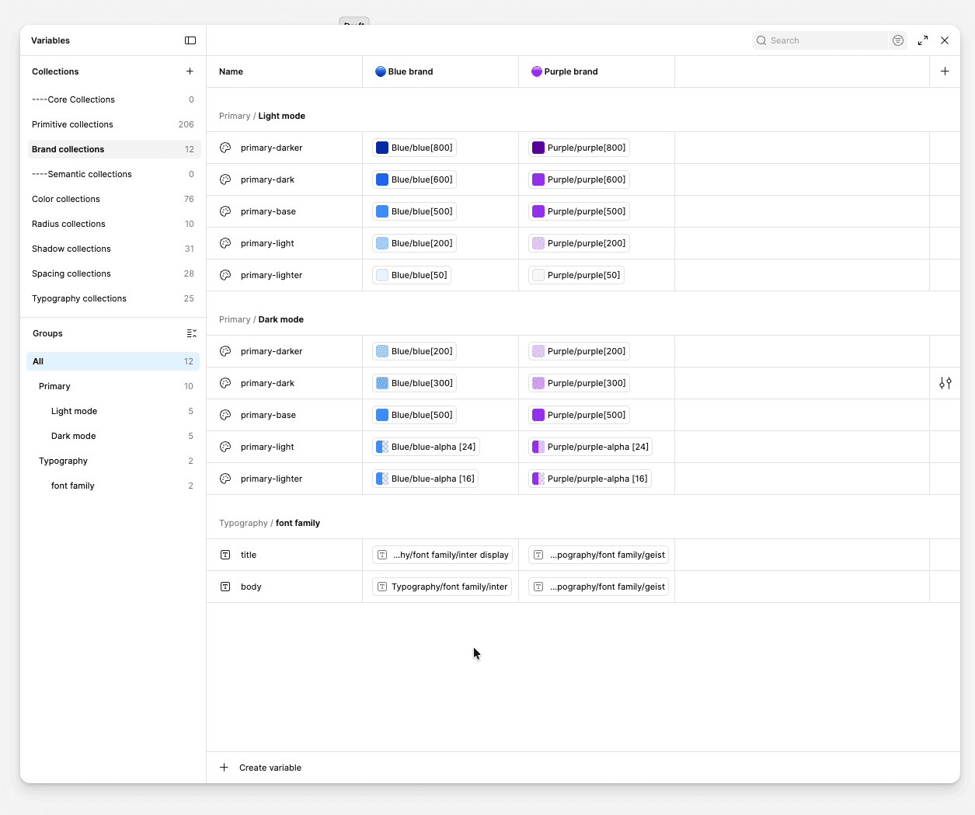Select the Light mode group
The width and height of the screenshot is (975, 815).
[x=113, y=411]
